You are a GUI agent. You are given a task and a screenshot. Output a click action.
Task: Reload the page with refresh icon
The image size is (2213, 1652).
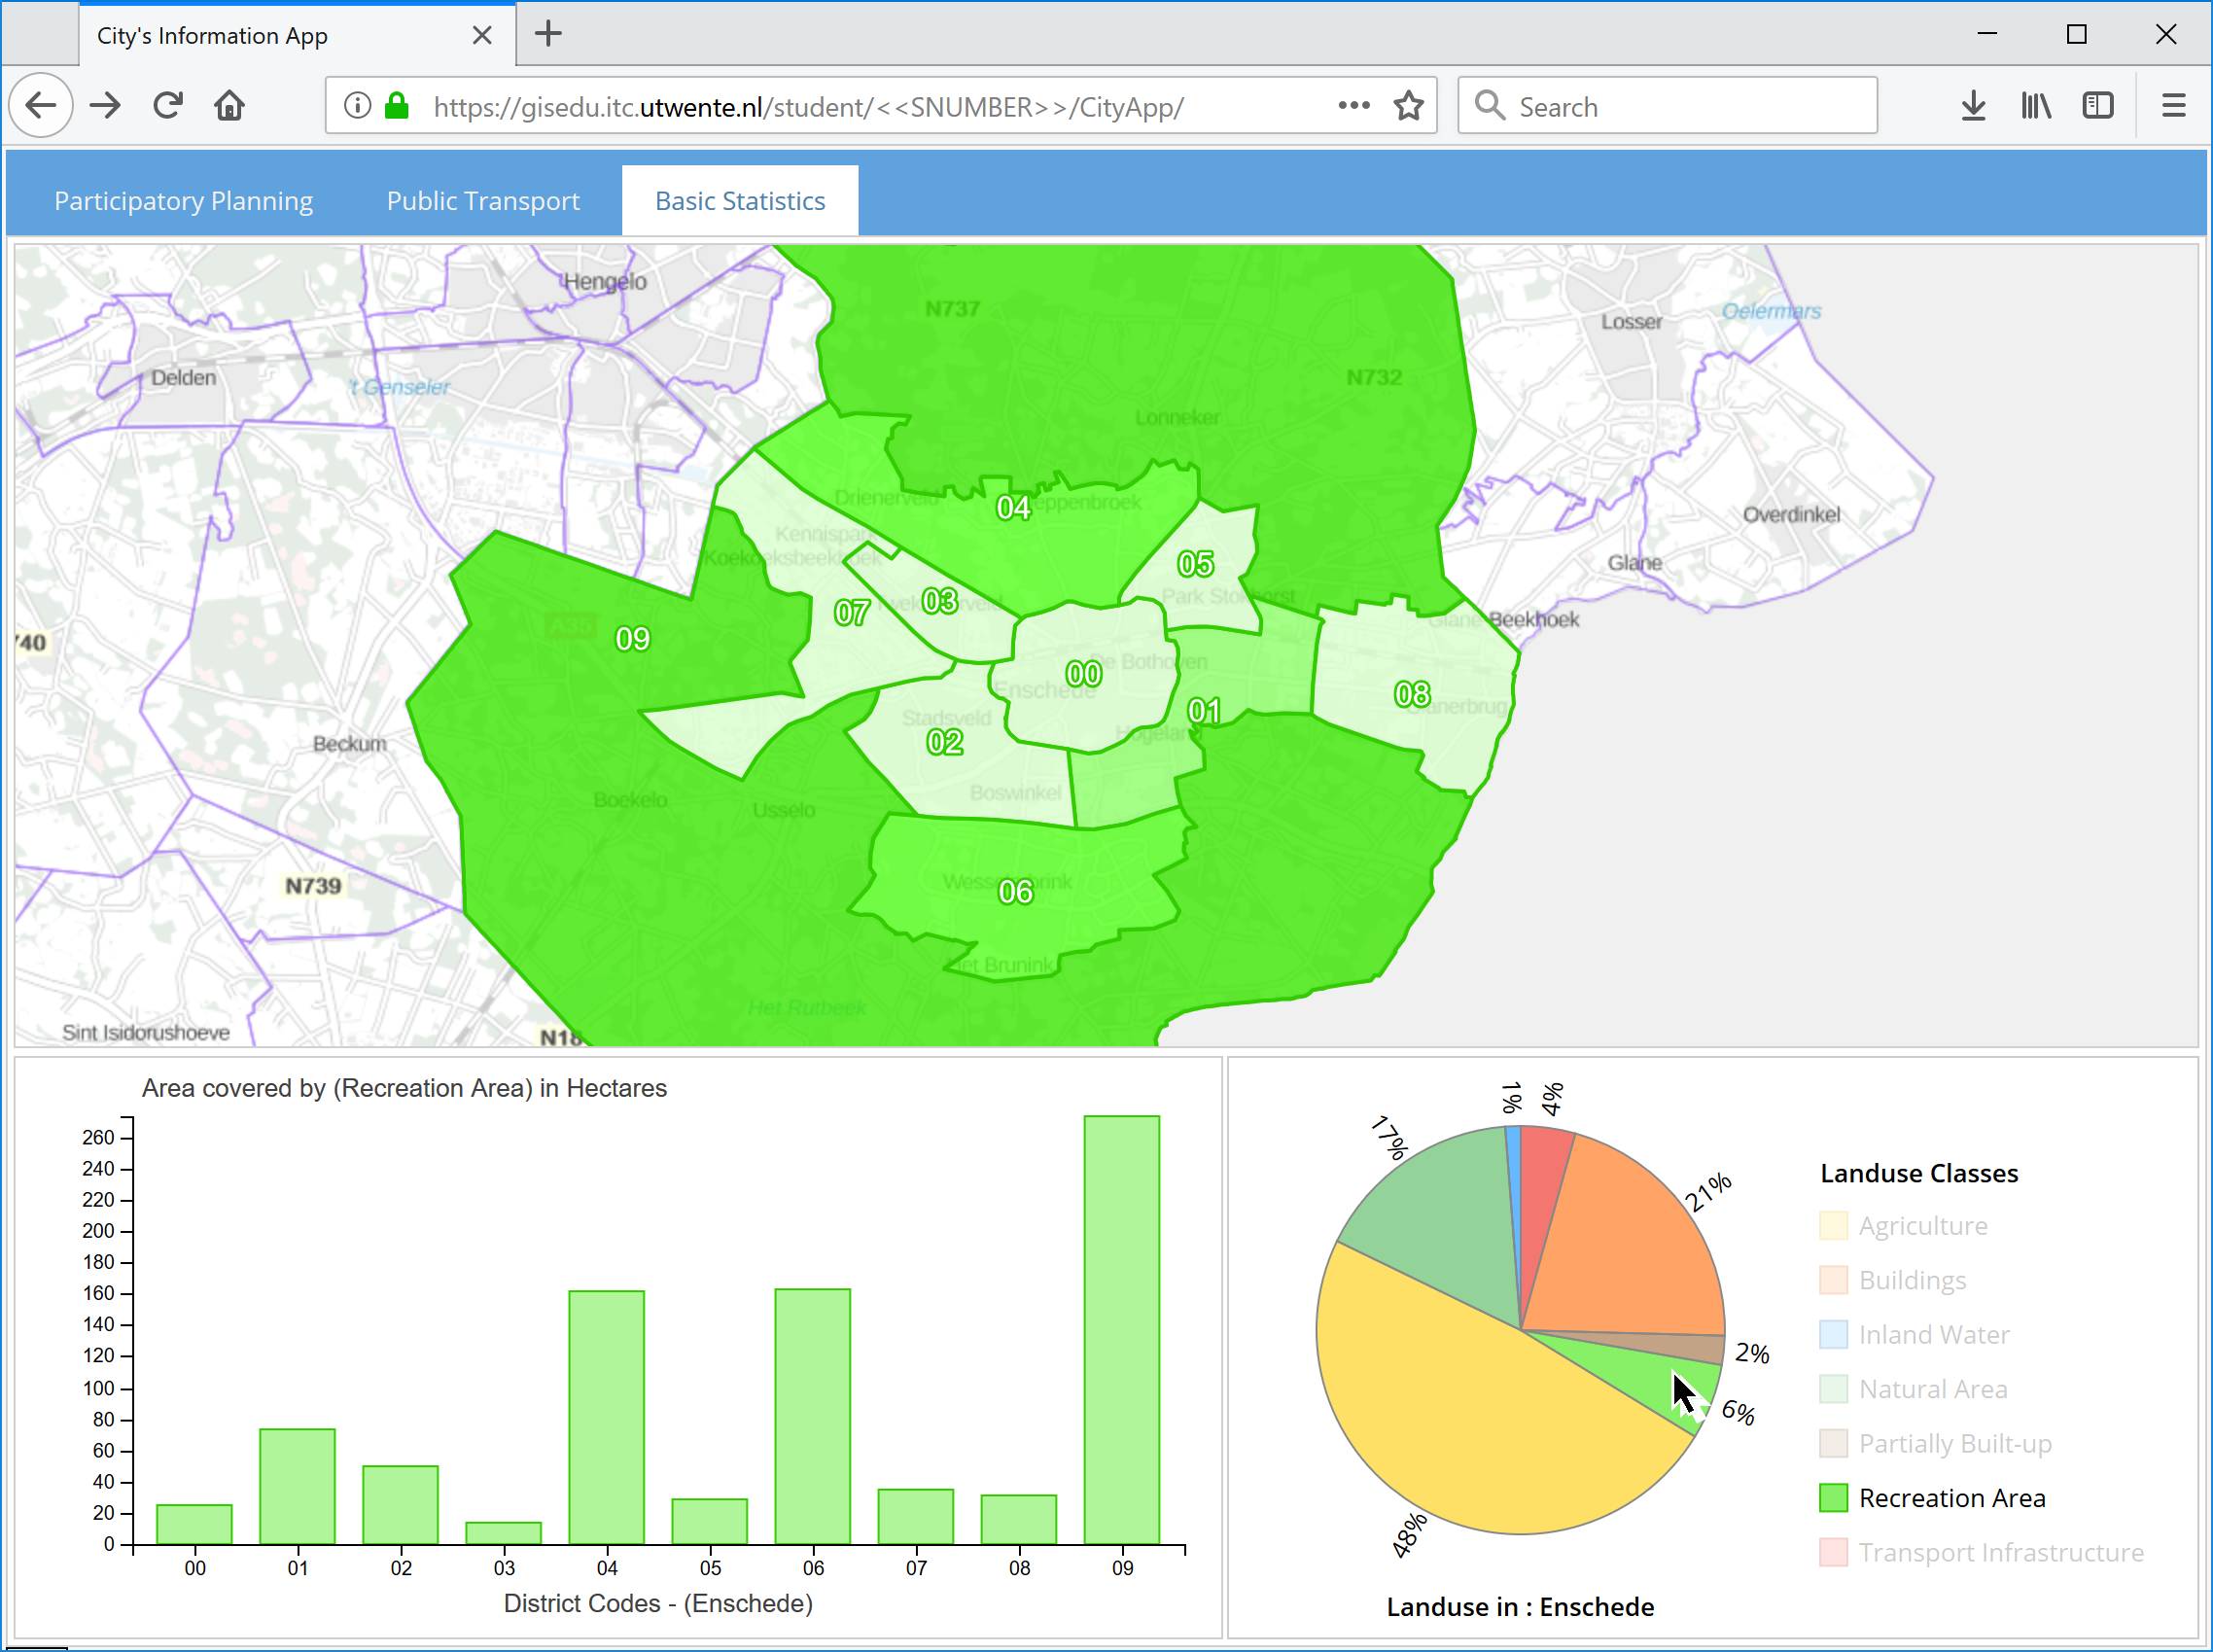click(168, 105)
